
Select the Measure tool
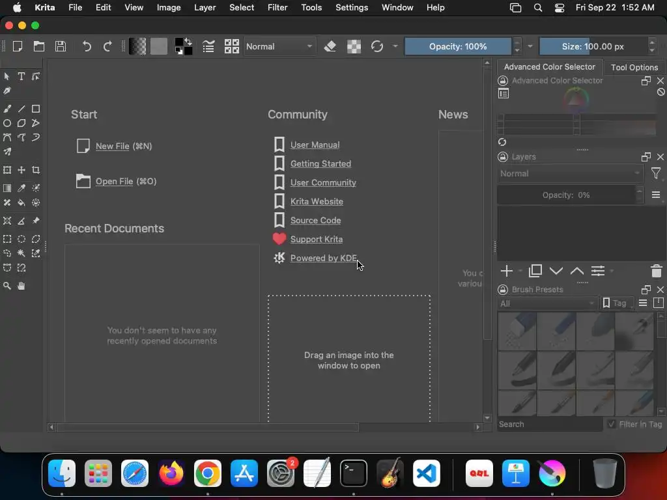(21, 221)
